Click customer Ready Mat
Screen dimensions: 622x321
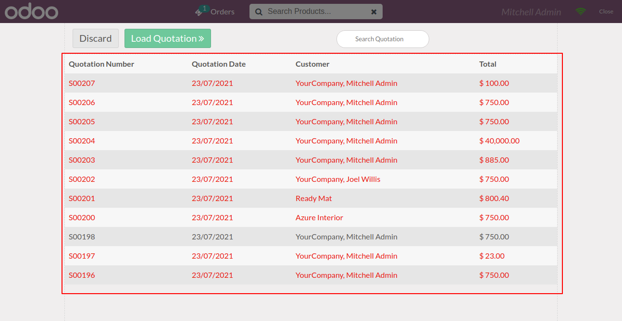[x=314, y=198]
